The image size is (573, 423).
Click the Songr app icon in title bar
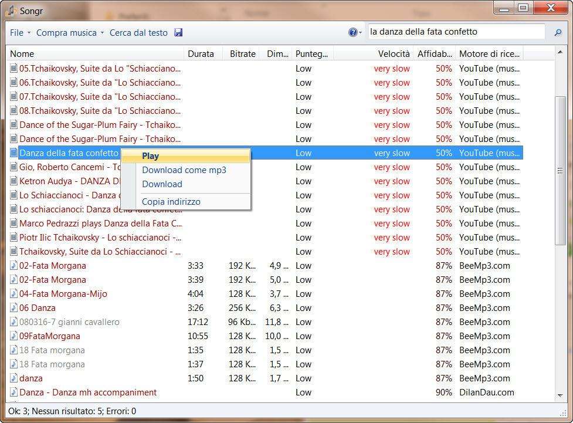[x=11, y=11]
